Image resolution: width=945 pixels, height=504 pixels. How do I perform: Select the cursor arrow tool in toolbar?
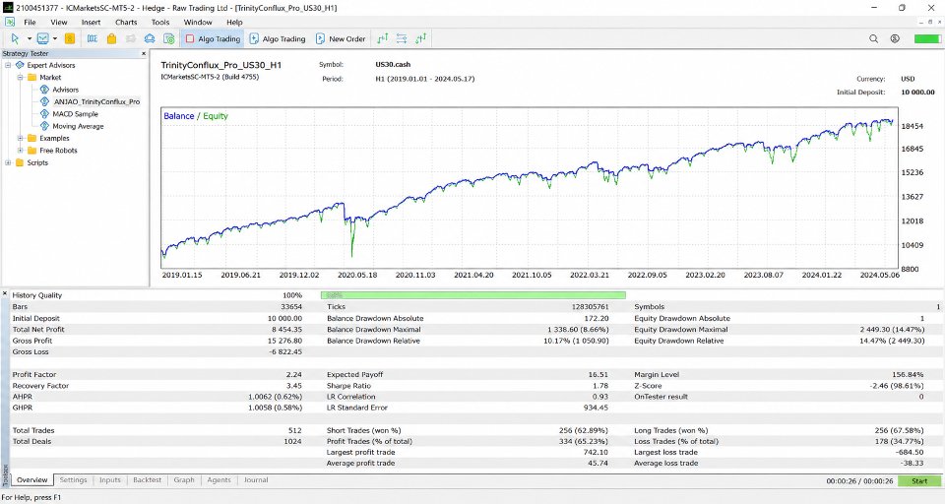[x=15, y=38]
